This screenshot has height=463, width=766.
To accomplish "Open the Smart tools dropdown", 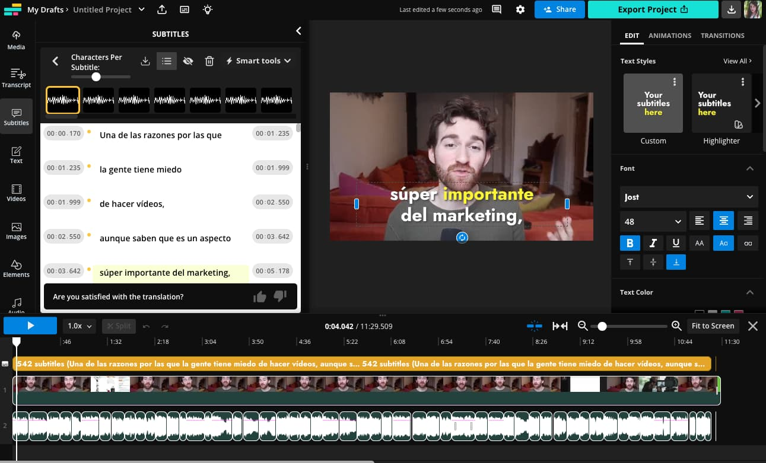I will pos(258,60).
